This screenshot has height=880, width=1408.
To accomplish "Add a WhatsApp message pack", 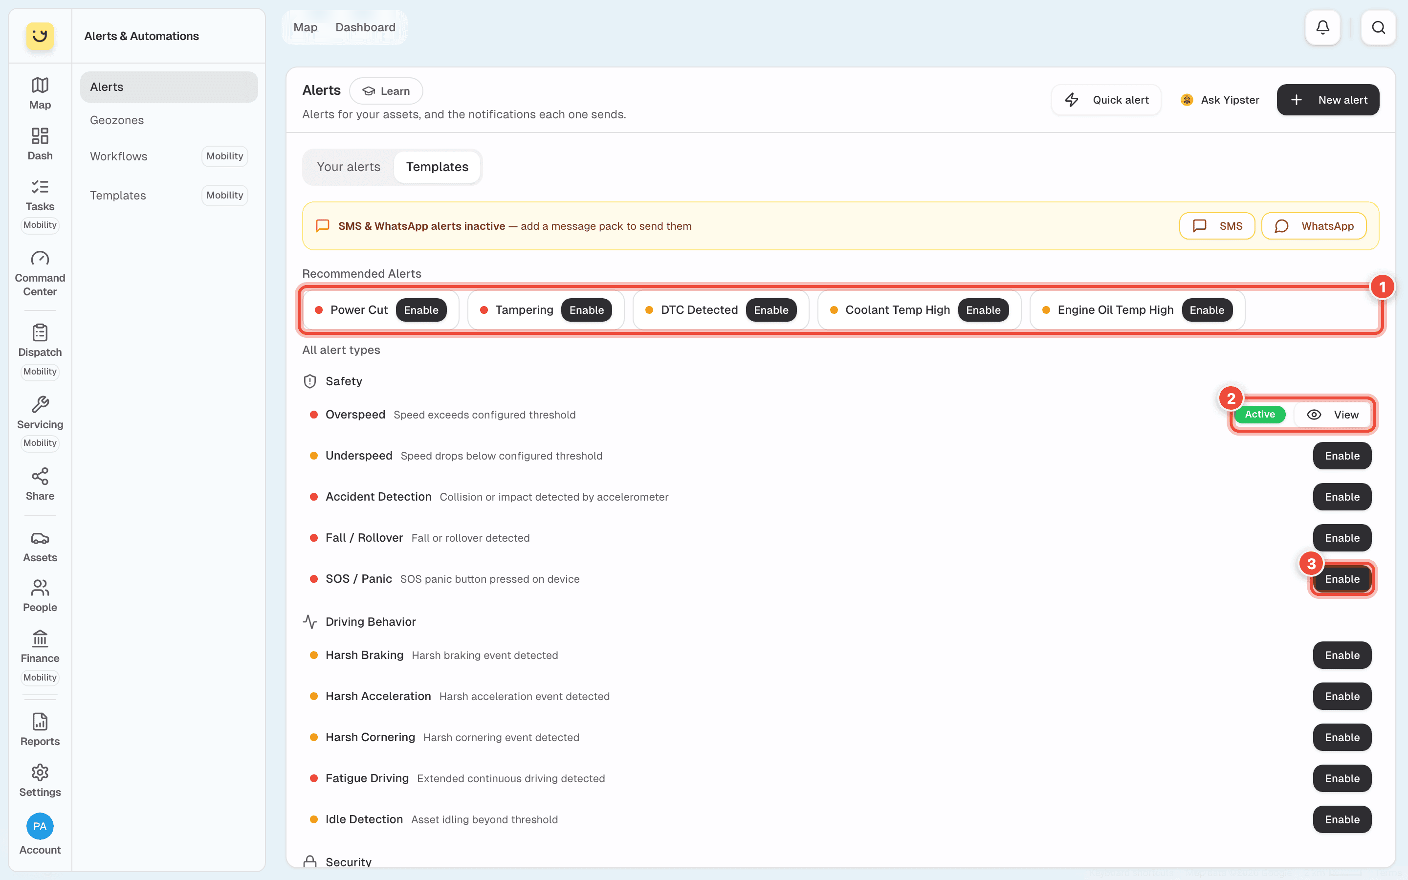I will (1314, 226).
